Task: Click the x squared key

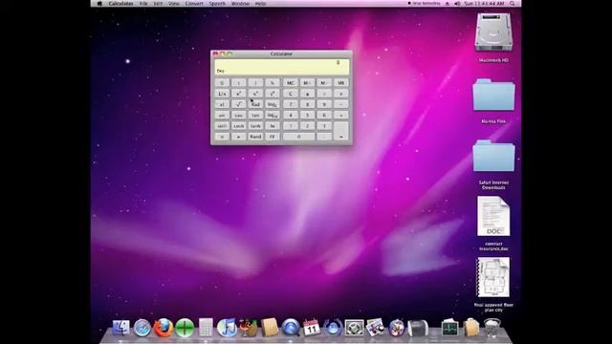Action: point(238,94)
